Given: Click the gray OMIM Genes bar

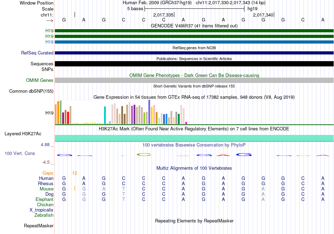Looking at the screenshot, I should [194, 80].
